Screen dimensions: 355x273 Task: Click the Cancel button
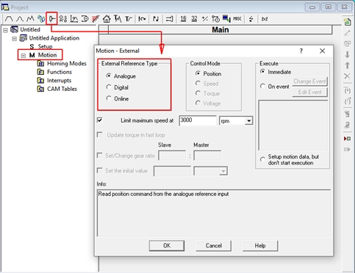214,245
